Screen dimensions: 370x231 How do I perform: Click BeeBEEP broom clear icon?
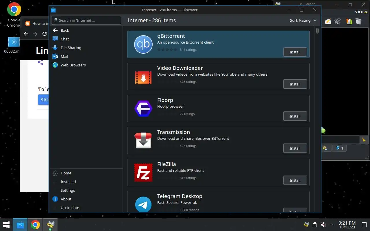364,140
